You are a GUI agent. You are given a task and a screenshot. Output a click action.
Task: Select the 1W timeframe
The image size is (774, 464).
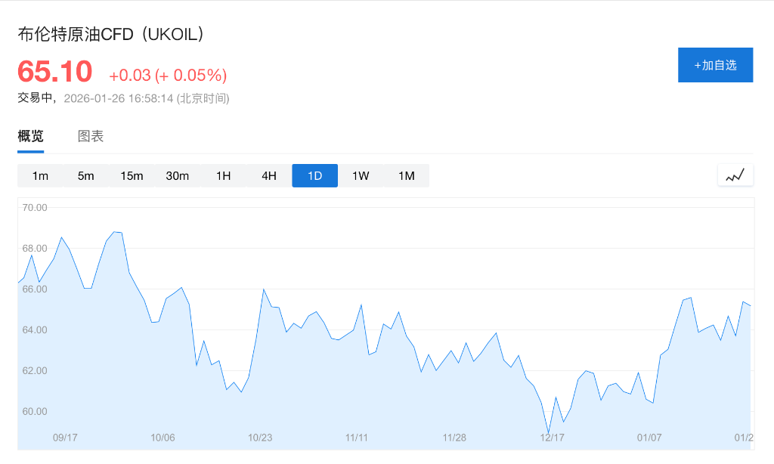click(361, 175)
